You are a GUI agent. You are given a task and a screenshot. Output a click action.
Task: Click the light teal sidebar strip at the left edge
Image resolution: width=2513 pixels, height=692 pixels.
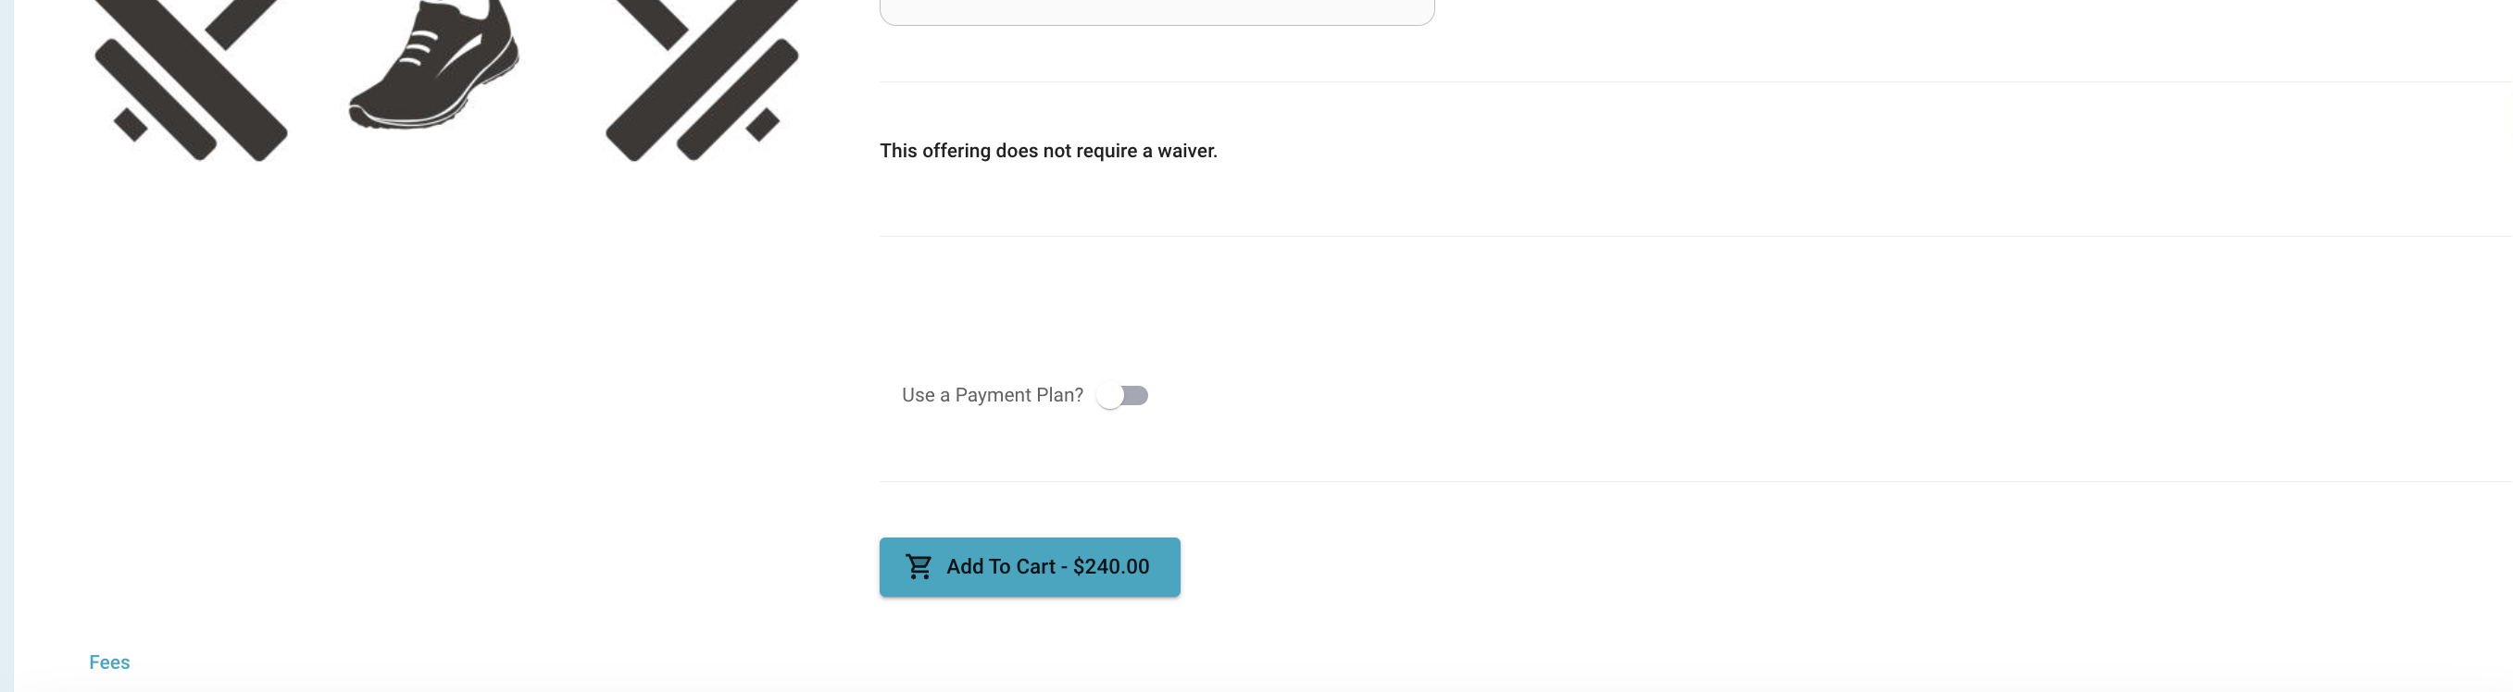tap(6, 346)
